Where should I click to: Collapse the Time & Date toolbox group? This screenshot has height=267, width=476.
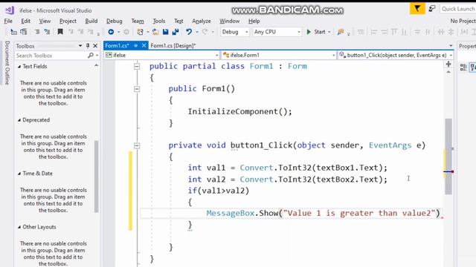(x=19, y=174)
